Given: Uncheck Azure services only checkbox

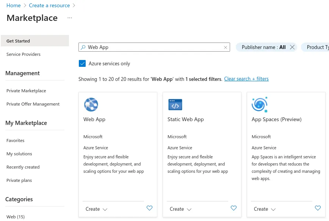Looking at the screenshot, I should [82, 63].
